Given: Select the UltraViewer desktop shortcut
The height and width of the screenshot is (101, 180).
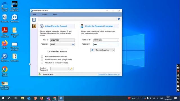Looking at the screenshot, I should pyautogui.click(x=4, y=57).
